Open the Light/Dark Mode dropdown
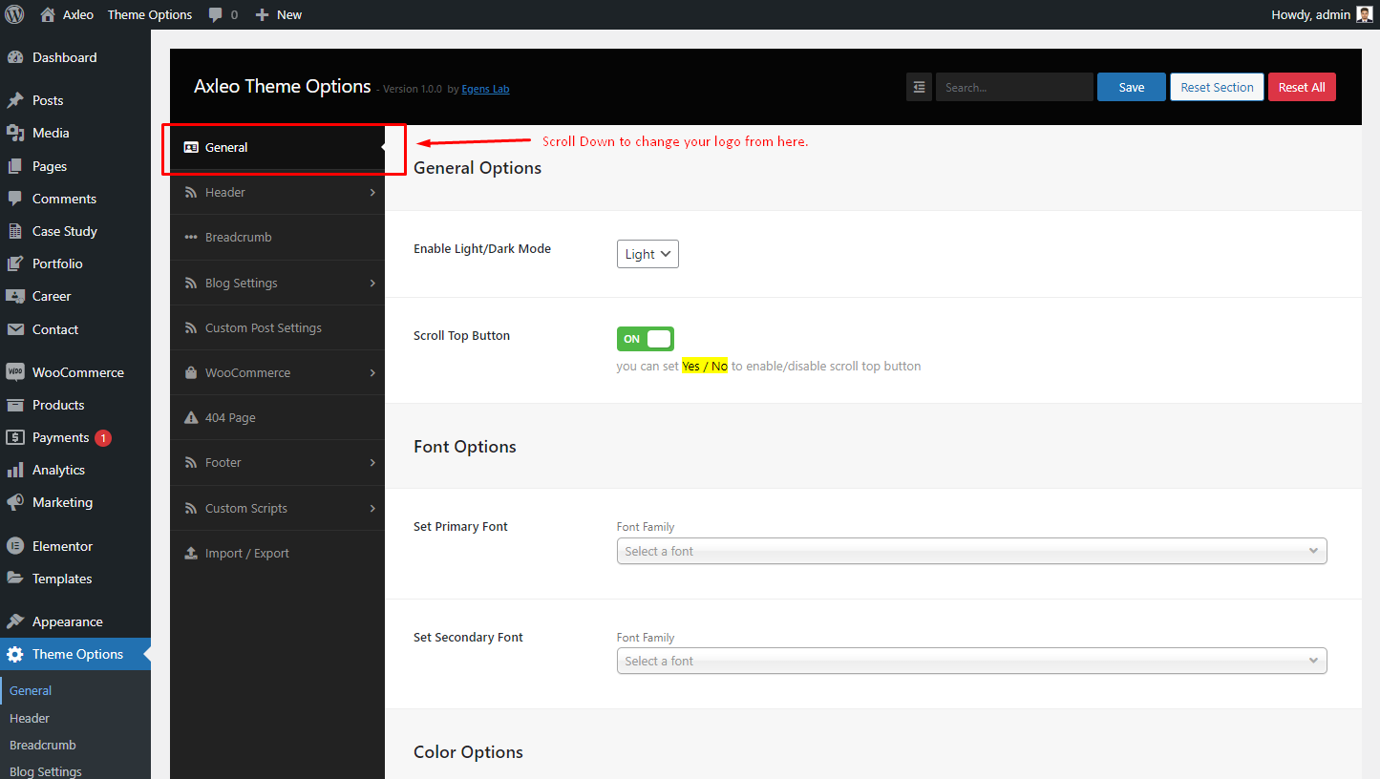 click(x=648, y=254)
